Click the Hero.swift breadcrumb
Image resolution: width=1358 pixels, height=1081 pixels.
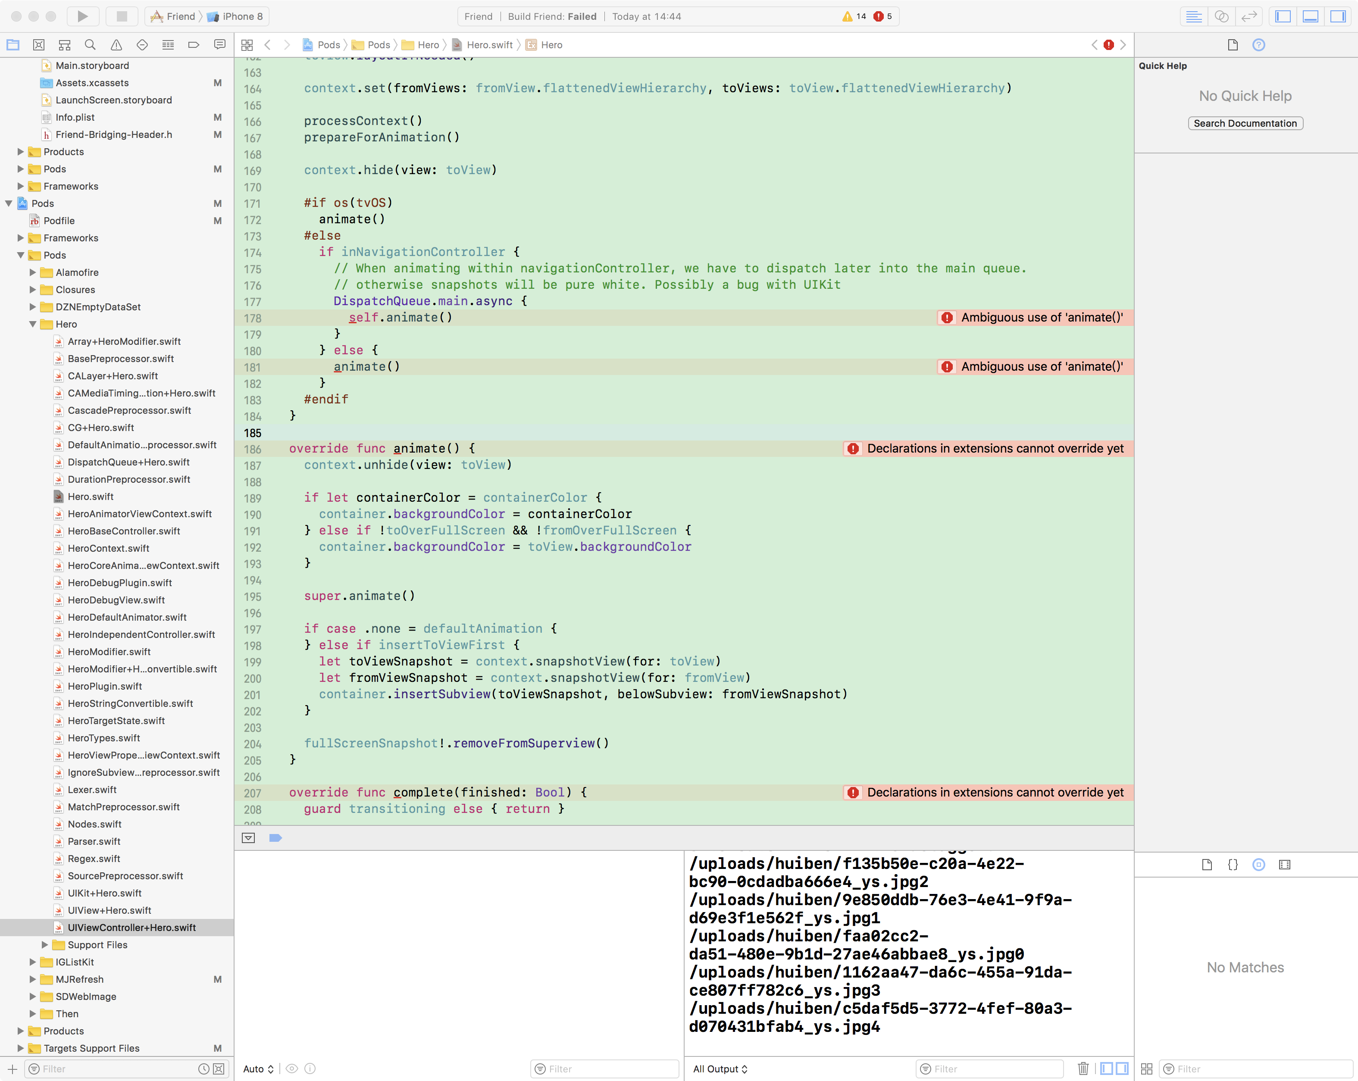click(482, 45)
